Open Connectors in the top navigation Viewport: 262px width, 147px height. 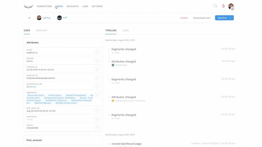click(44, 6)
